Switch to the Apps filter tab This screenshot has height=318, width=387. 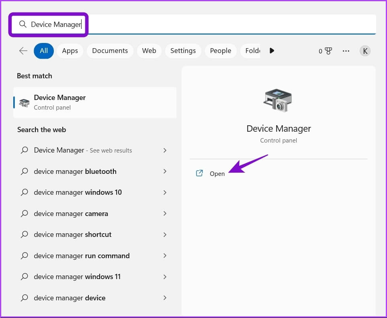coord(70,51)
